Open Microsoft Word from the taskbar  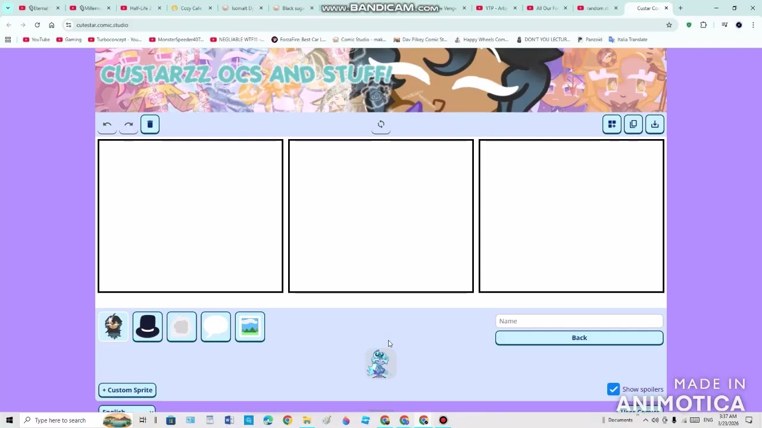[229, 420]
